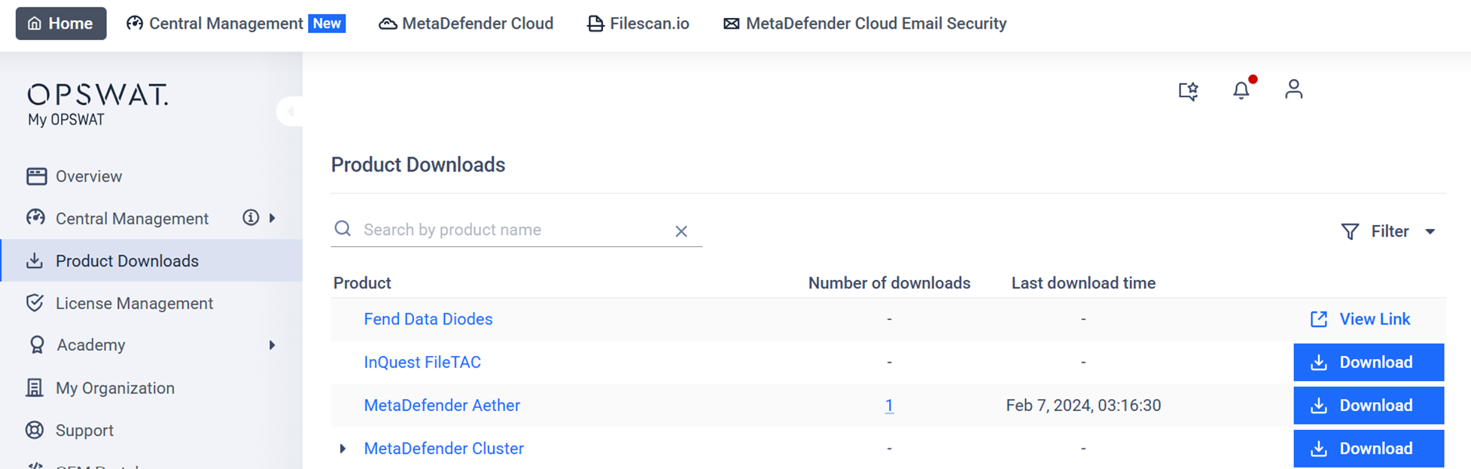The width and height of the screenshot is (1471, 469).
Task: Expand the Academy sidebar submenu
Action: (x=273, y=346)
